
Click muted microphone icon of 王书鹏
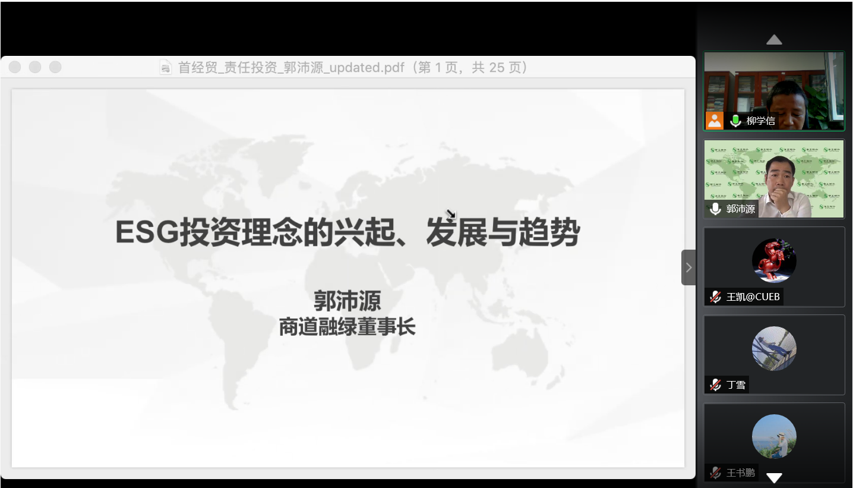point(716,473)
